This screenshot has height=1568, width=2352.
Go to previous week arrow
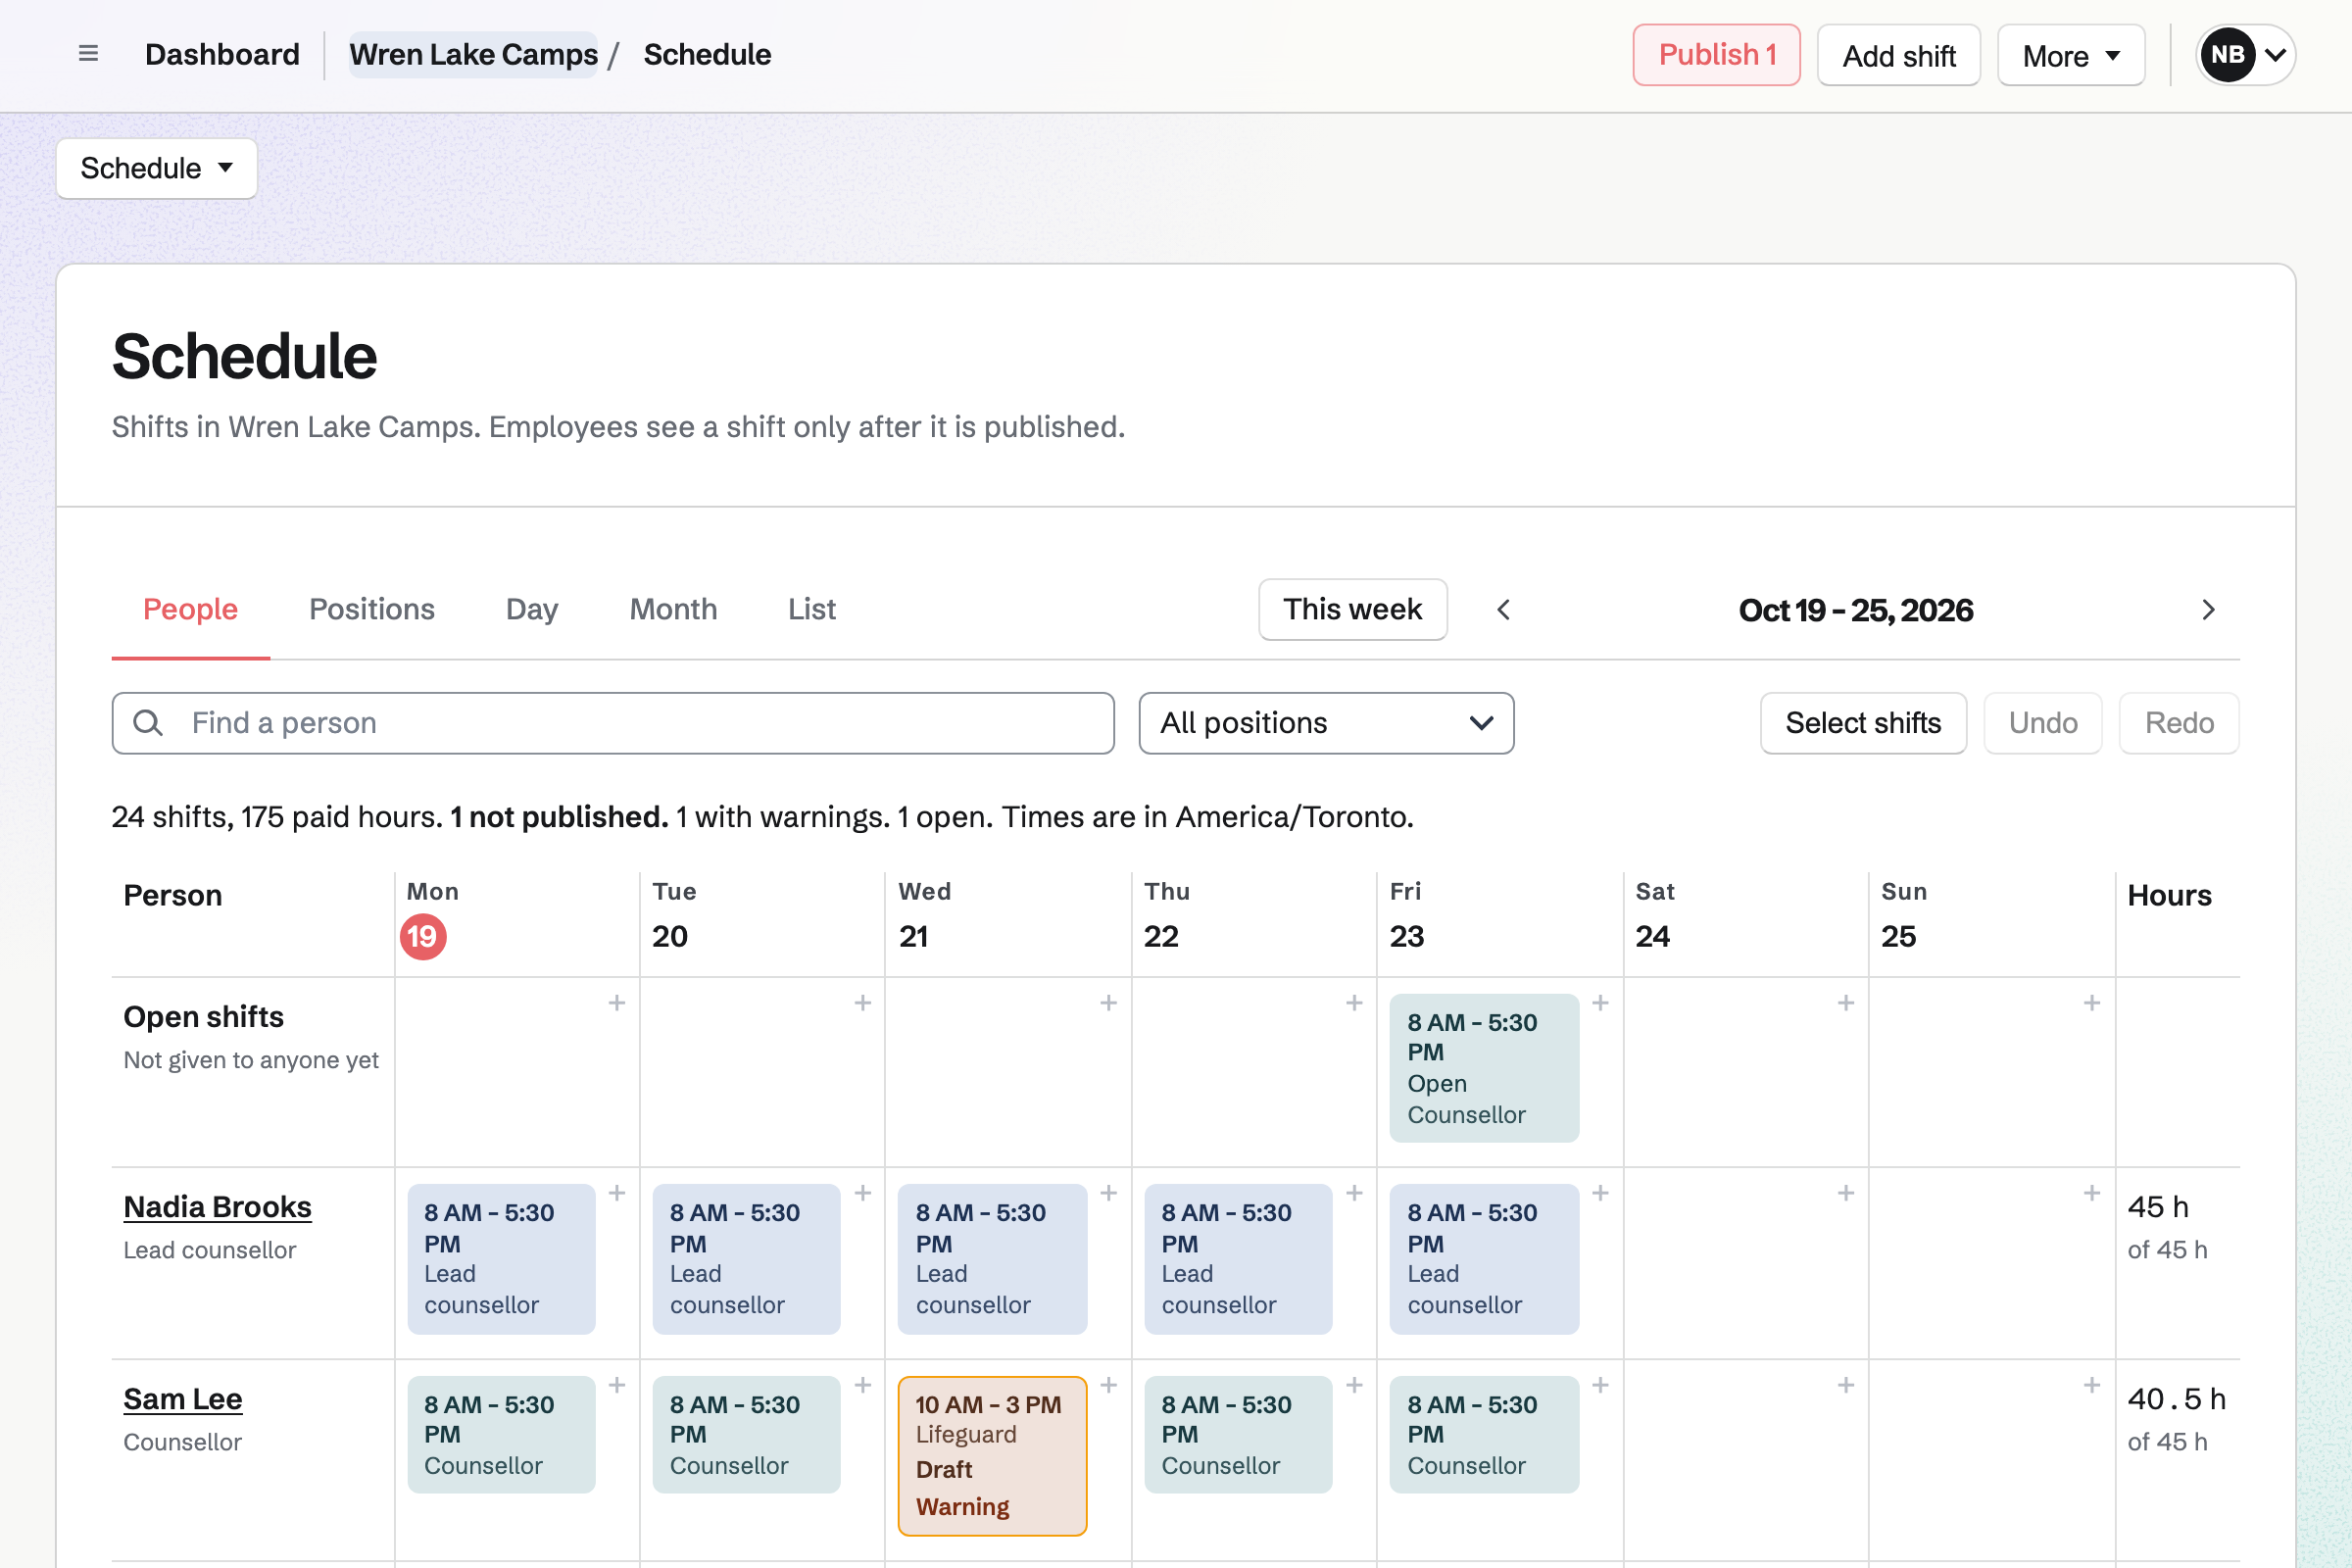coord(1503,610)
